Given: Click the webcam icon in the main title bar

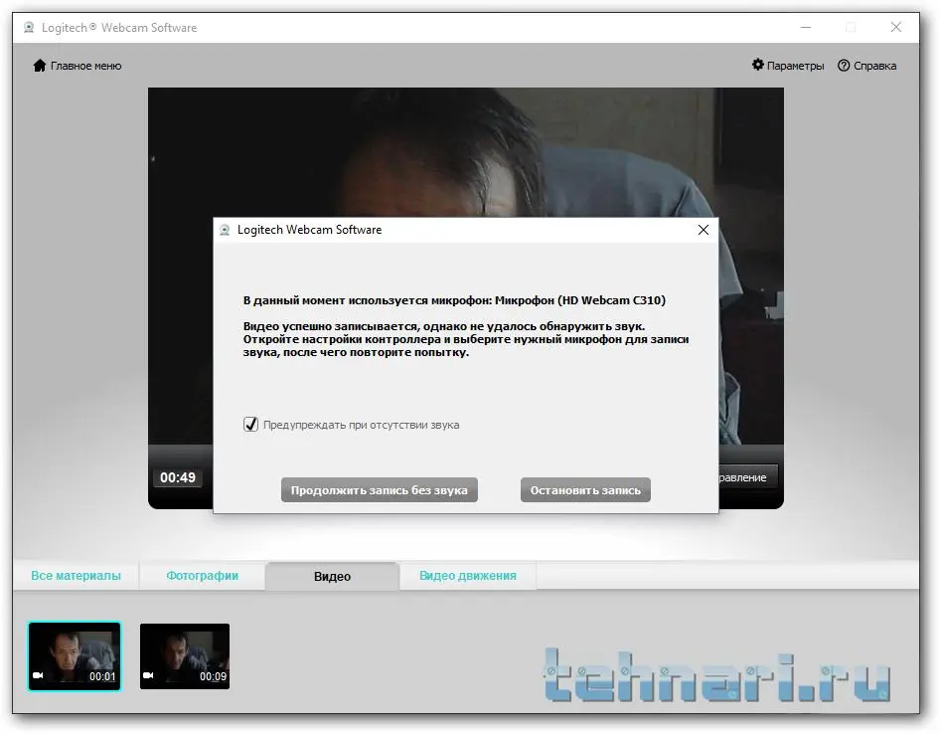Looking at the screenshot, I should pyautogui.click(x=29, y=28).
